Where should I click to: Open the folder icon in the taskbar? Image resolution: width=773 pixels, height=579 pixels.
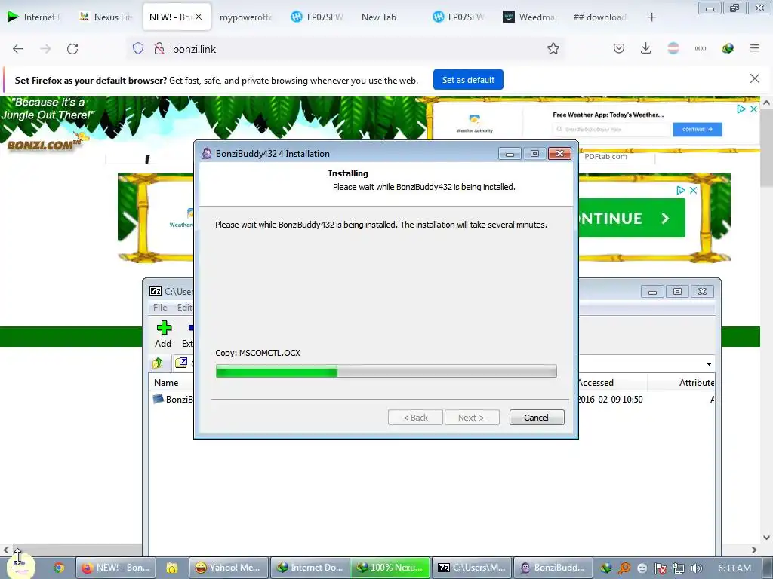pos(171,568)
